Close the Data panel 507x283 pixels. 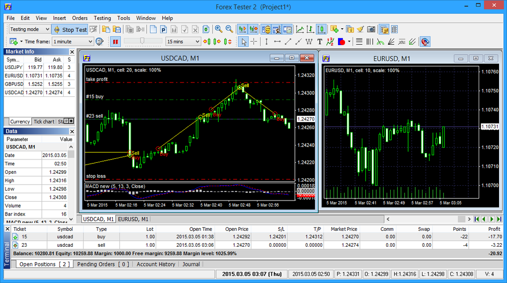click(x=72, y=132)
